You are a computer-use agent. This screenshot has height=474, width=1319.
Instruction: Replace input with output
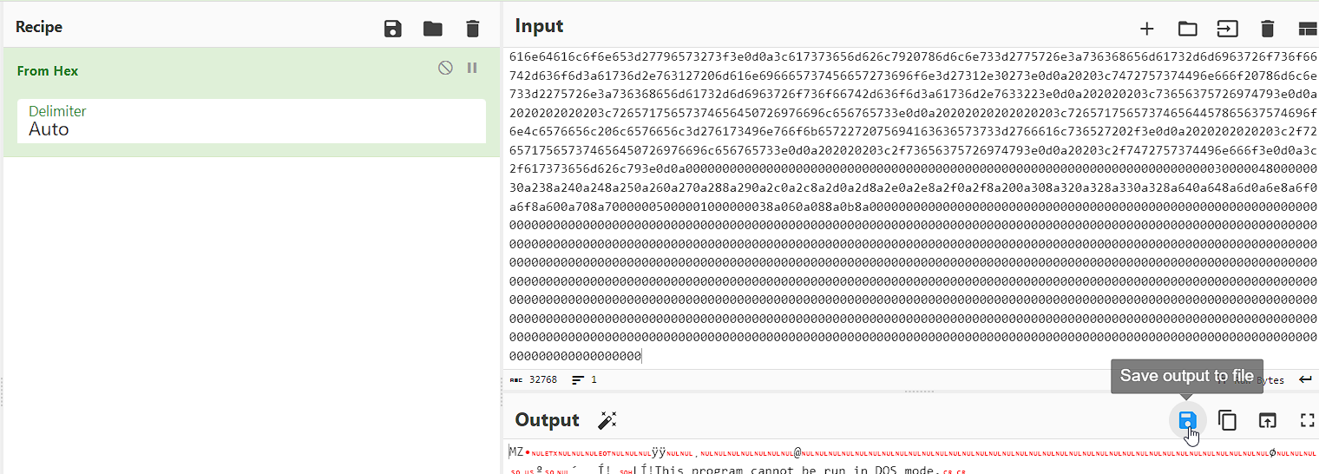point(1267,421)
